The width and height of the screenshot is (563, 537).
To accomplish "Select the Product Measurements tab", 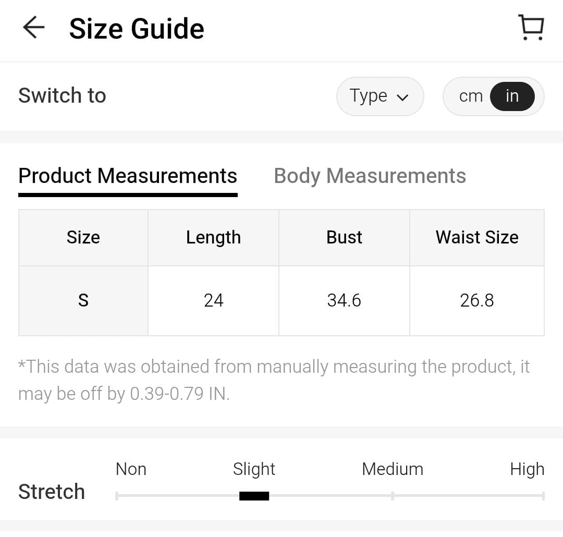I will pos(128,176).
